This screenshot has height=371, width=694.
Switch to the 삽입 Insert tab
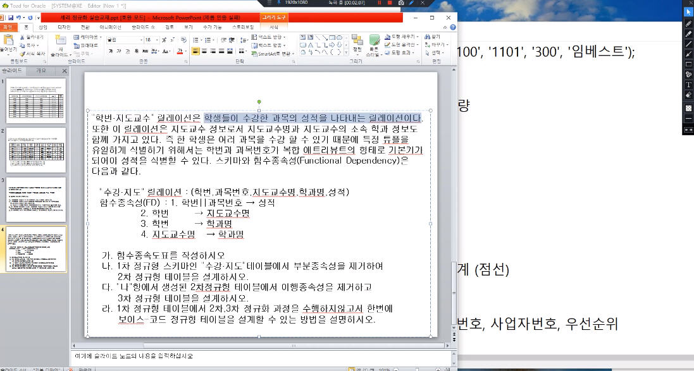pyautogui.click(x=43, y=27)
